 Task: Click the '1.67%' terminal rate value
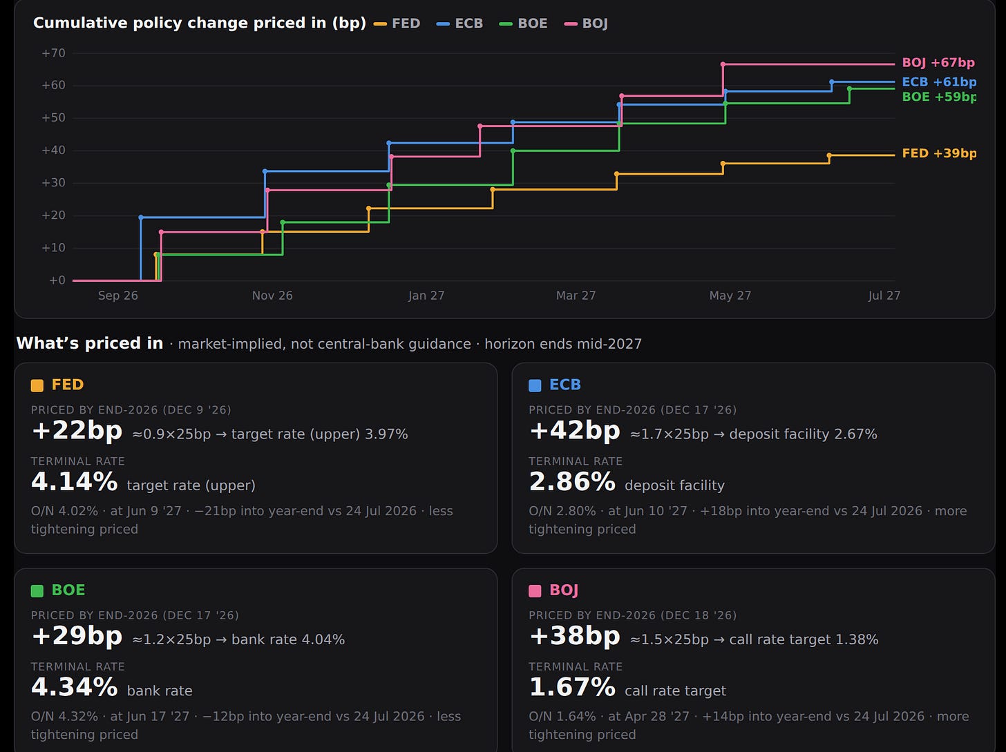572,688
